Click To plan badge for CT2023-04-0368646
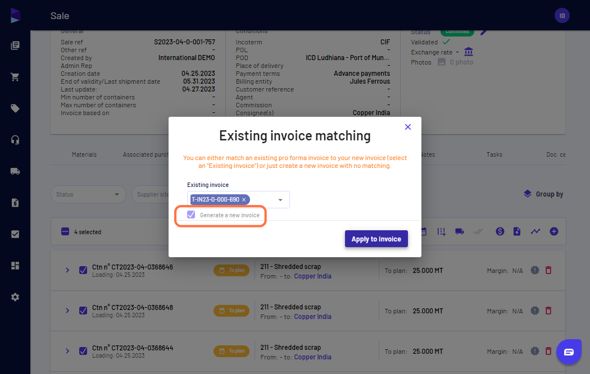Viewport: 590px width, 374px height. click(232, 270)
